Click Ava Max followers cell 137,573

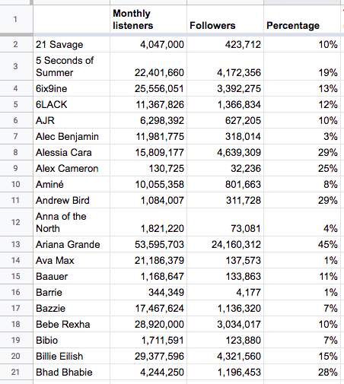tap(225, 260)
